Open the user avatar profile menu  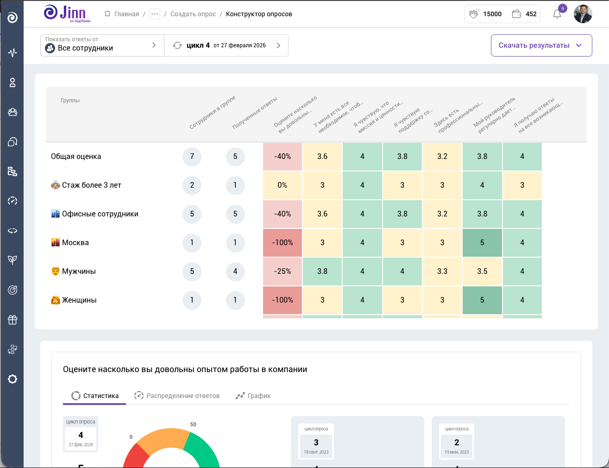[583, 14]
